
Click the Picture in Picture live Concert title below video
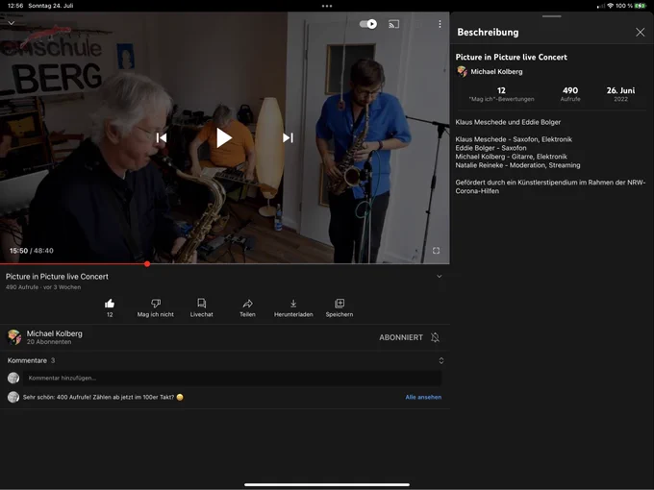point(57,277)
